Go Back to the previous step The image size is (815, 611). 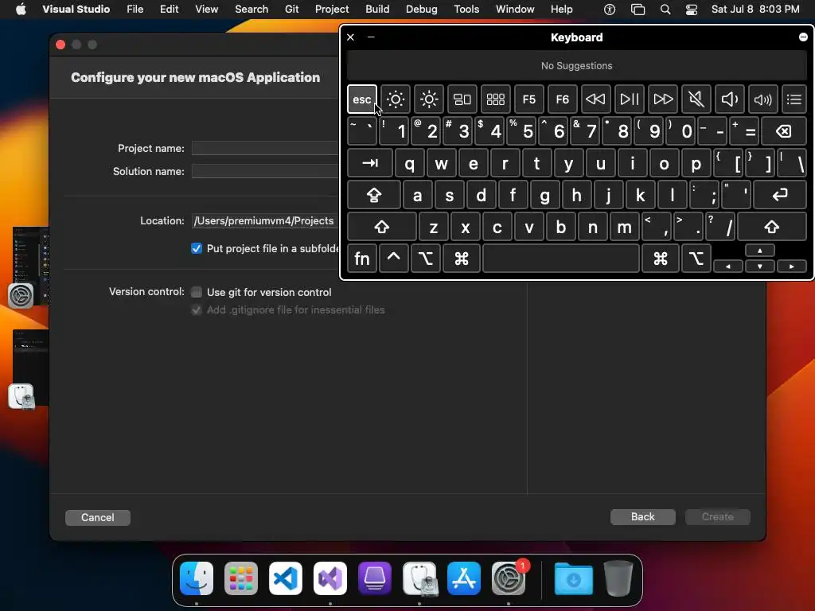tap(643, 517)
